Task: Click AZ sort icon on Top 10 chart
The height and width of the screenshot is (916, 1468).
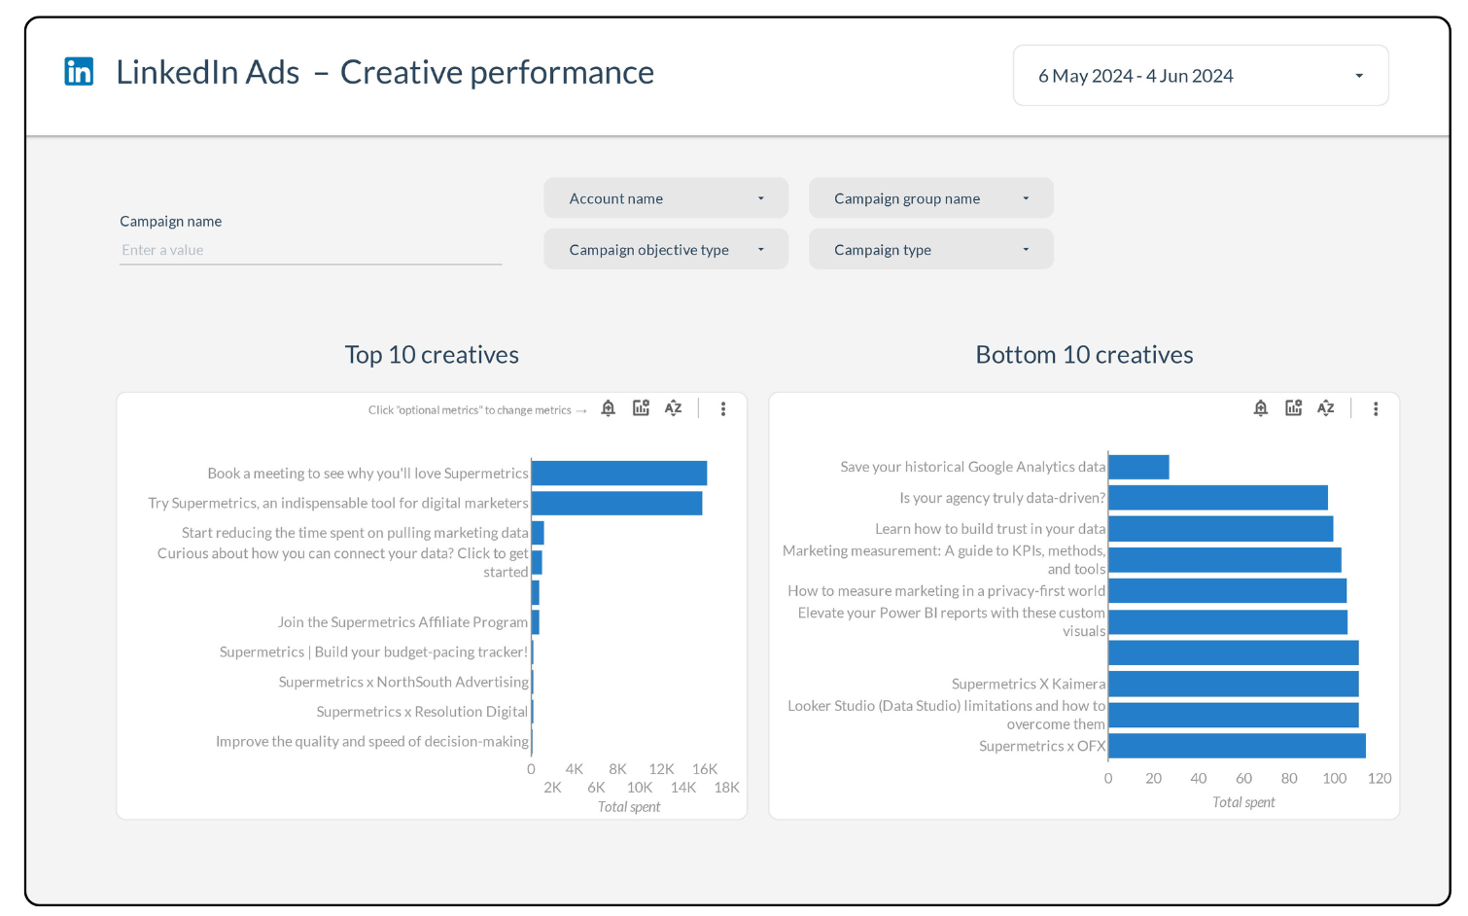Action: coord(673,408)
